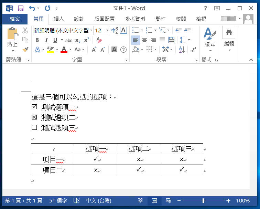Click Distributed alignment button
Image resolution: width=260 pixels, height=209 pixels.
pos(171,40)
